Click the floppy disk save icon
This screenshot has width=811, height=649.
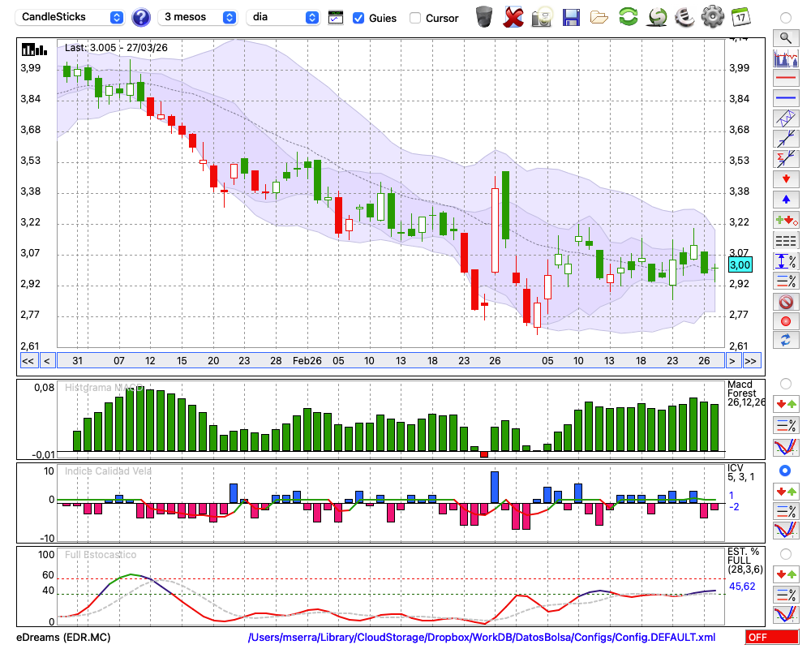(x=571, y=17)
